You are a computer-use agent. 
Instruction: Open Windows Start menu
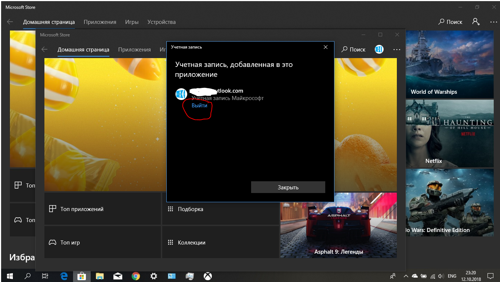(10, 276)
